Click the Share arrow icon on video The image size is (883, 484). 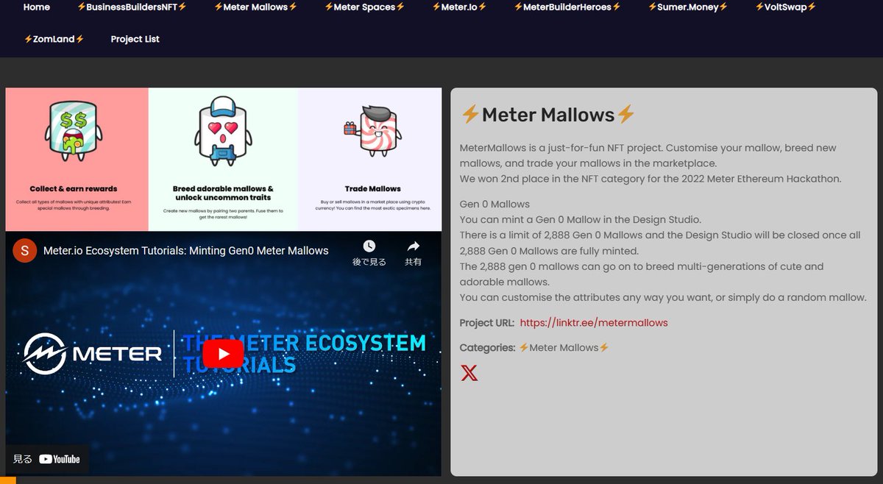[x=413, y=246]
